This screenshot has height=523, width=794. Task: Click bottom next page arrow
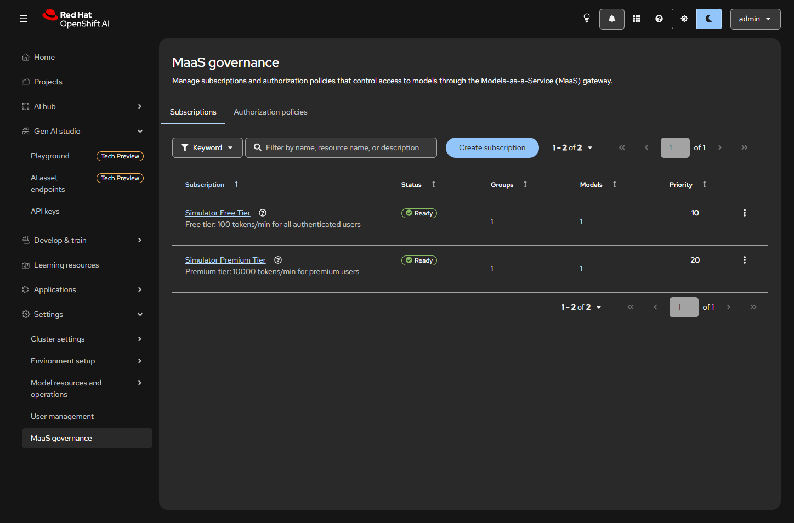729,307
